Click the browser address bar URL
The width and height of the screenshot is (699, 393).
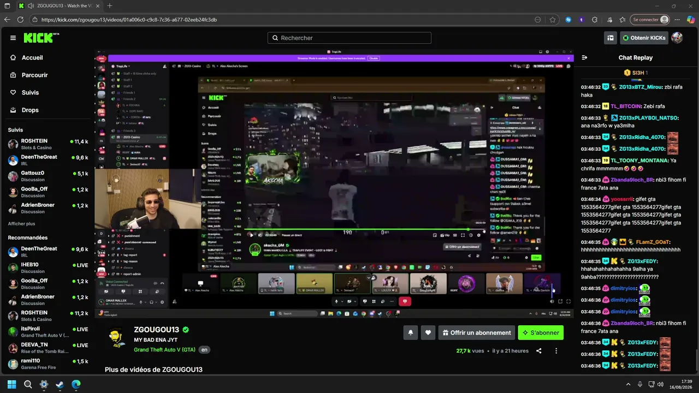pyautogui.click(x=129, y=20)
